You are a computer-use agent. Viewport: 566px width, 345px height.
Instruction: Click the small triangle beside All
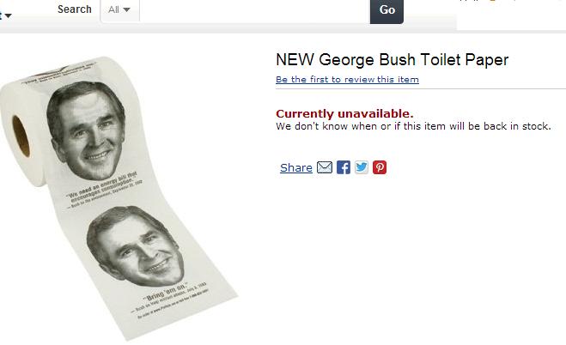pyautogui.click(x=126, y=9)
